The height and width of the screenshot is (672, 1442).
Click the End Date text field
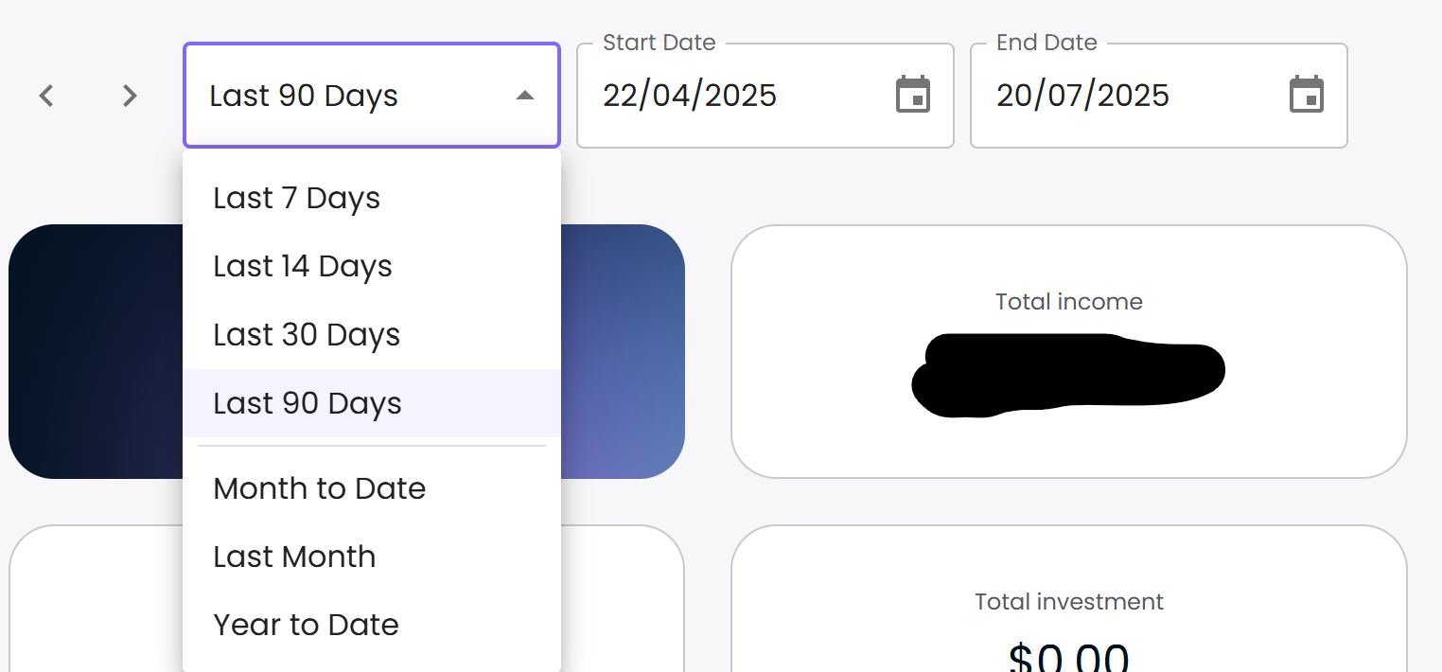point(1159,96)
